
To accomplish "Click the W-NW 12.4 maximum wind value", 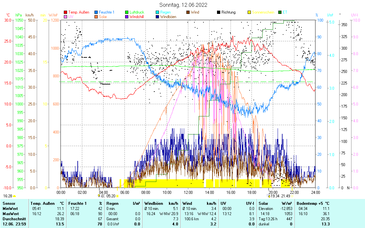I will coord(207,214).
